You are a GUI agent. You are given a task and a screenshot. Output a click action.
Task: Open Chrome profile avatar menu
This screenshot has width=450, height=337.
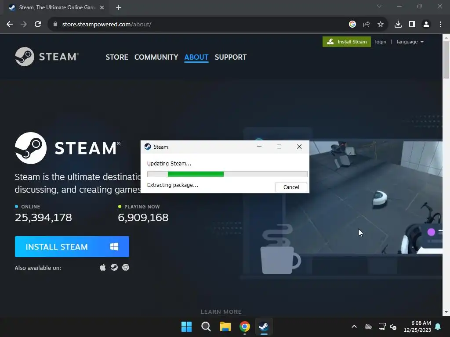tap(426, 25)
